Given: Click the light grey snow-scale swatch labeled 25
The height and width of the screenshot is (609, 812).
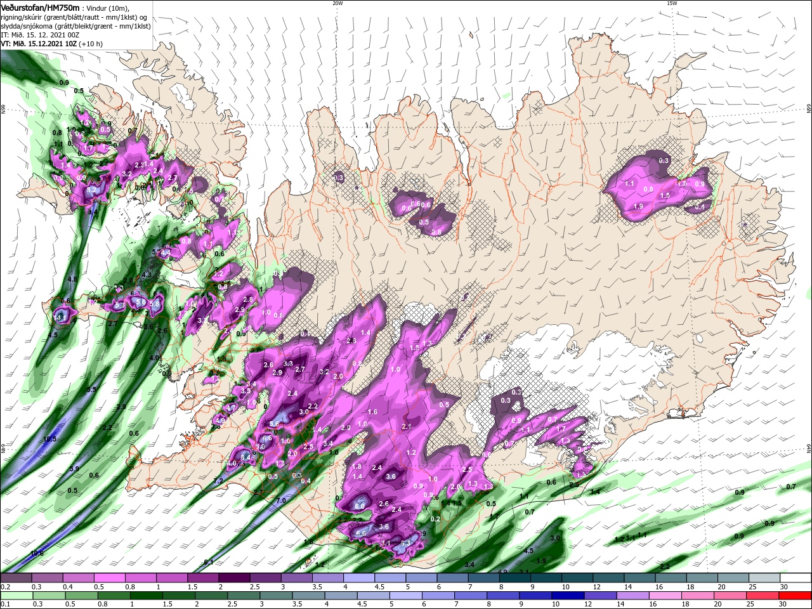Looking at the screenshot, I should 764,578.
